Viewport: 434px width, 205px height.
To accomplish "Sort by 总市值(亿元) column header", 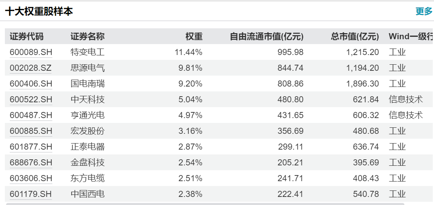I will (355, 36).
